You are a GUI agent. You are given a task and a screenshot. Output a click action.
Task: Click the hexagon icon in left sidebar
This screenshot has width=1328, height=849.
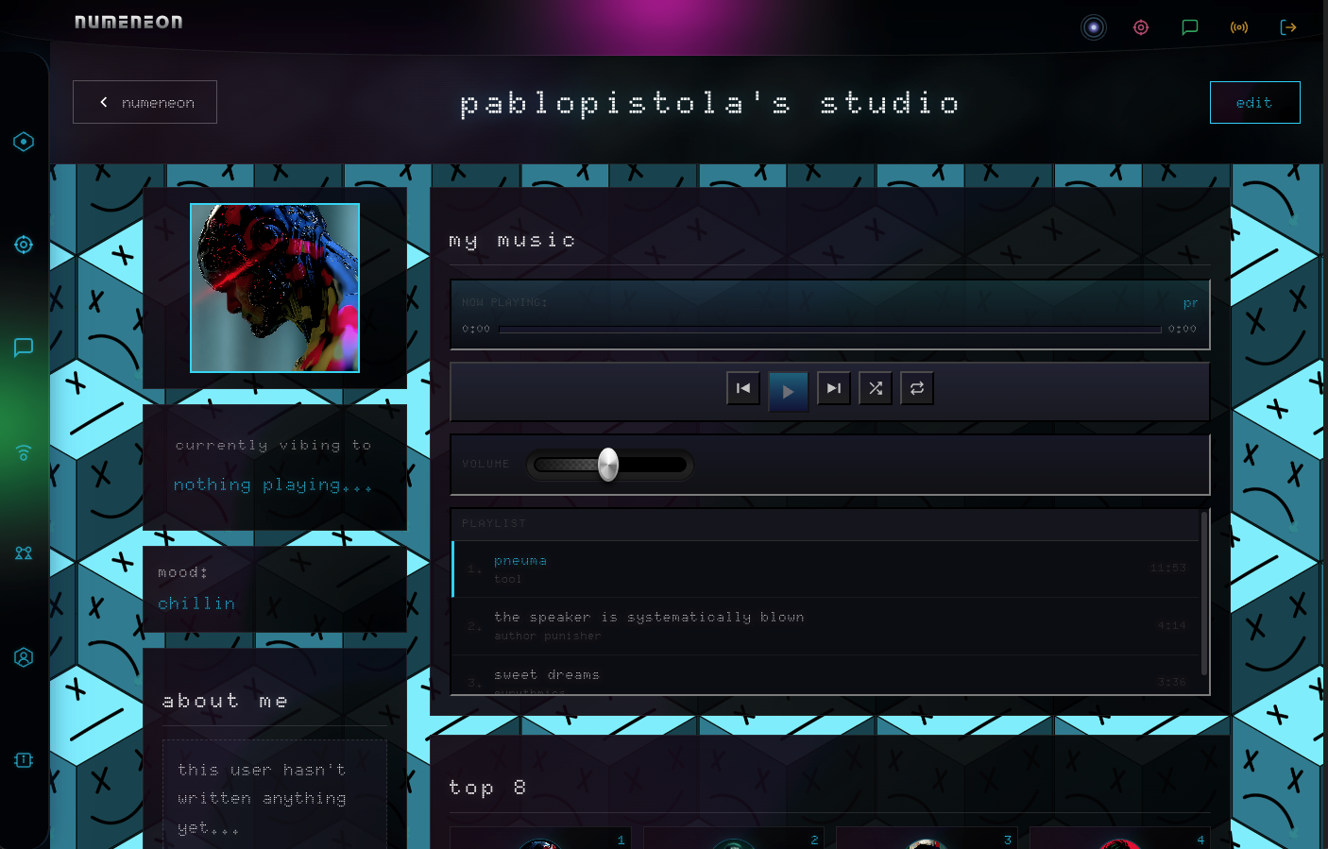[x=24, y=142]
